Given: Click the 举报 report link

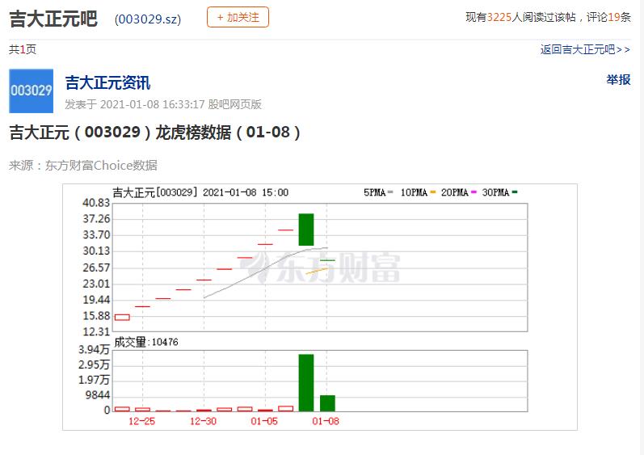Looking at the screenshot, I should (x=618, y=80).
